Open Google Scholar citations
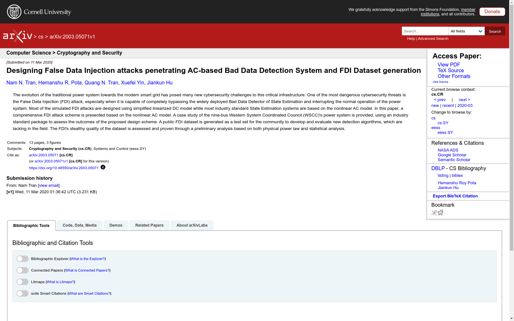514x321 pixels. pyautogui.click(x=452, y=155)
